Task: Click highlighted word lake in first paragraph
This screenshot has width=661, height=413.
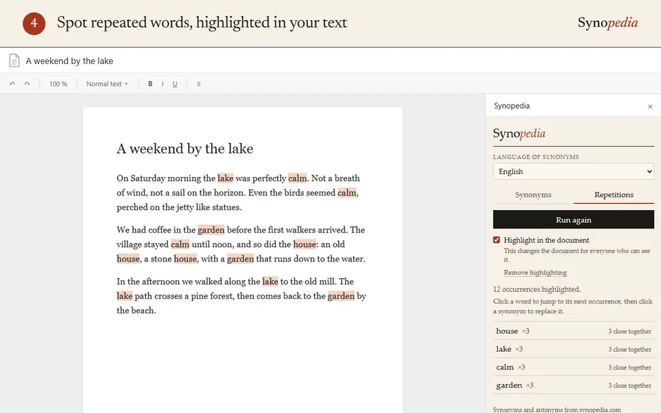Action: 226,178
